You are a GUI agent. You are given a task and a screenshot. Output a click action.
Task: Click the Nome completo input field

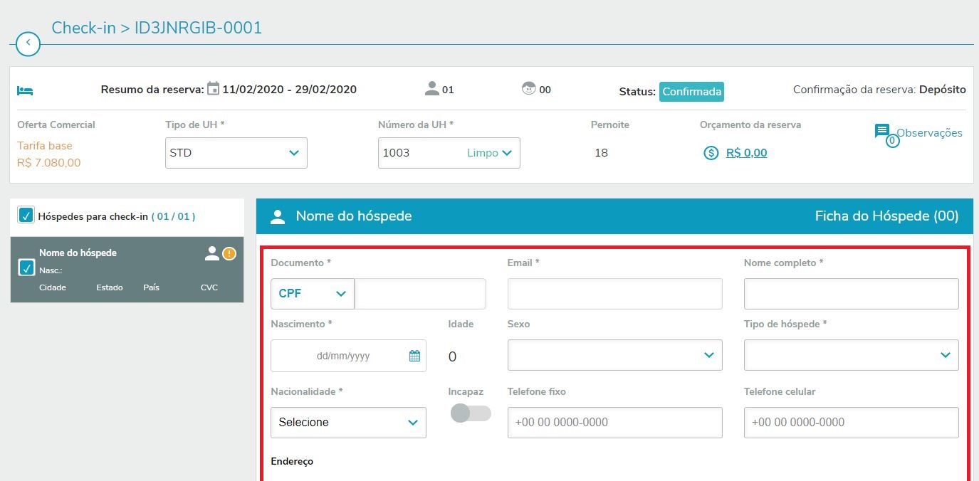(x=851, y=294)
